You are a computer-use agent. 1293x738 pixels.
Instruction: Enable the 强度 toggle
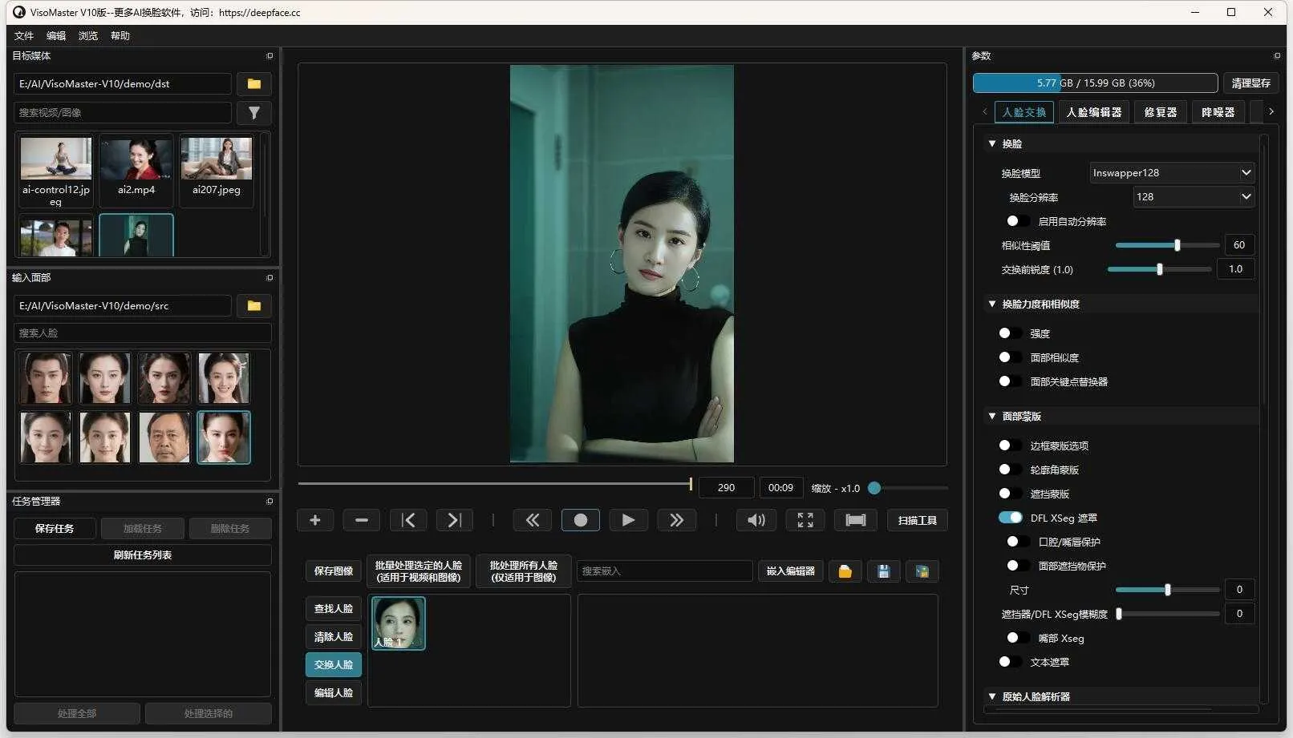[x=1010, y=333]
